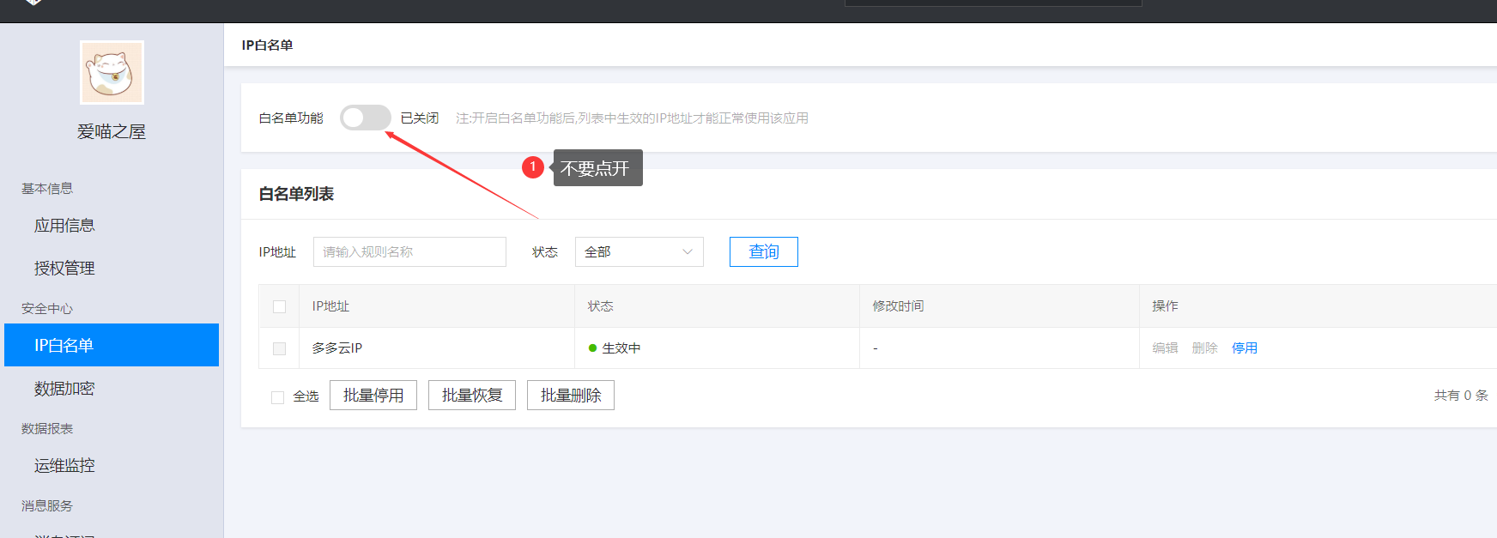
Task: Open the 状态 dropdown showing 全部
Action: [x=639, y=251]
